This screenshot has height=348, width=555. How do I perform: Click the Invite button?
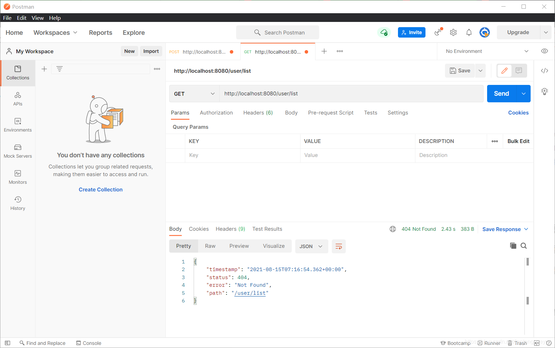coord(412,32)
